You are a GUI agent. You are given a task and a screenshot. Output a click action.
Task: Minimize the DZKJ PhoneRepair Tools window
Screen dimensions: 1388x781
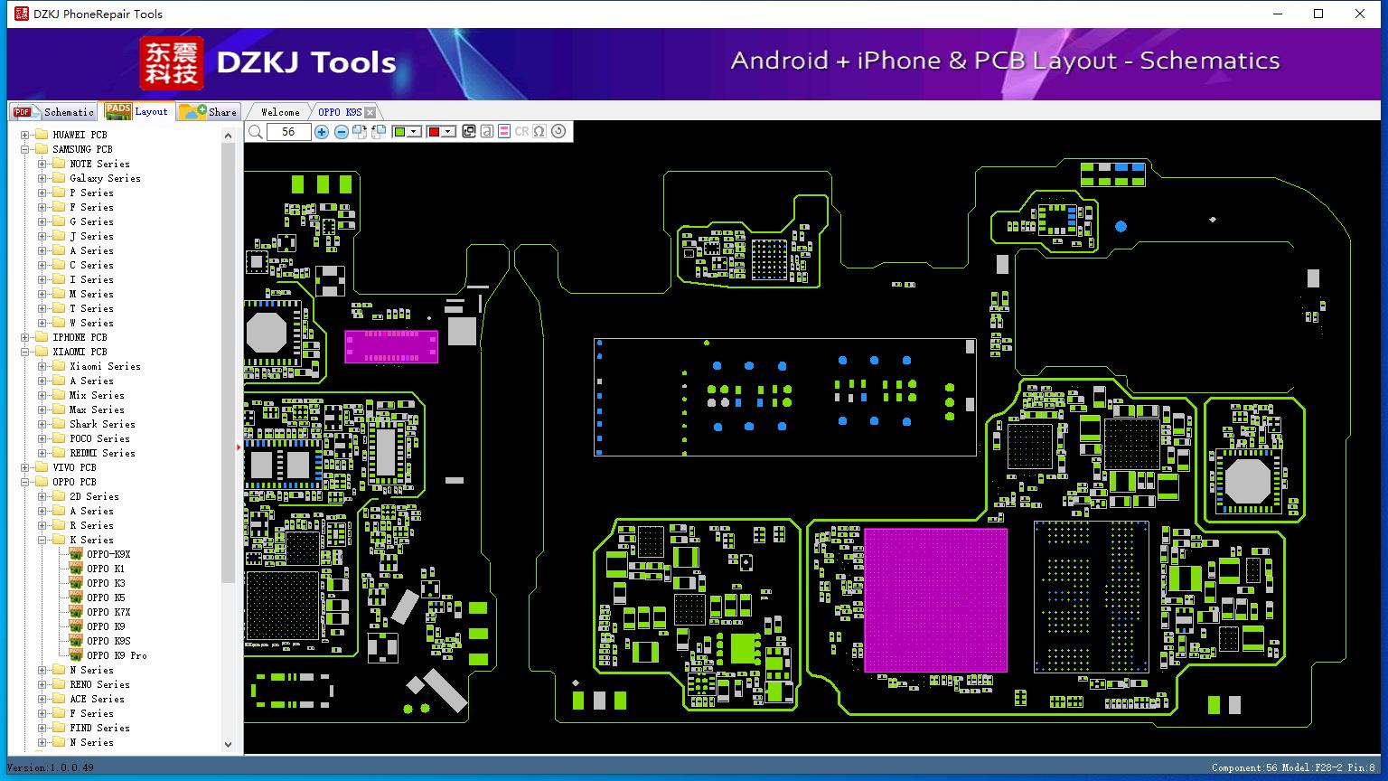coord(1278,14)
